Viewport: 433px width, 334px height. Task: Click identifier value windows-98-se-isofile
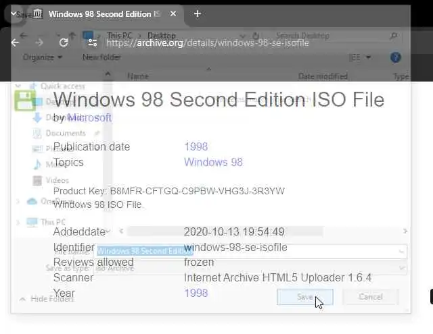click(235, 247)
